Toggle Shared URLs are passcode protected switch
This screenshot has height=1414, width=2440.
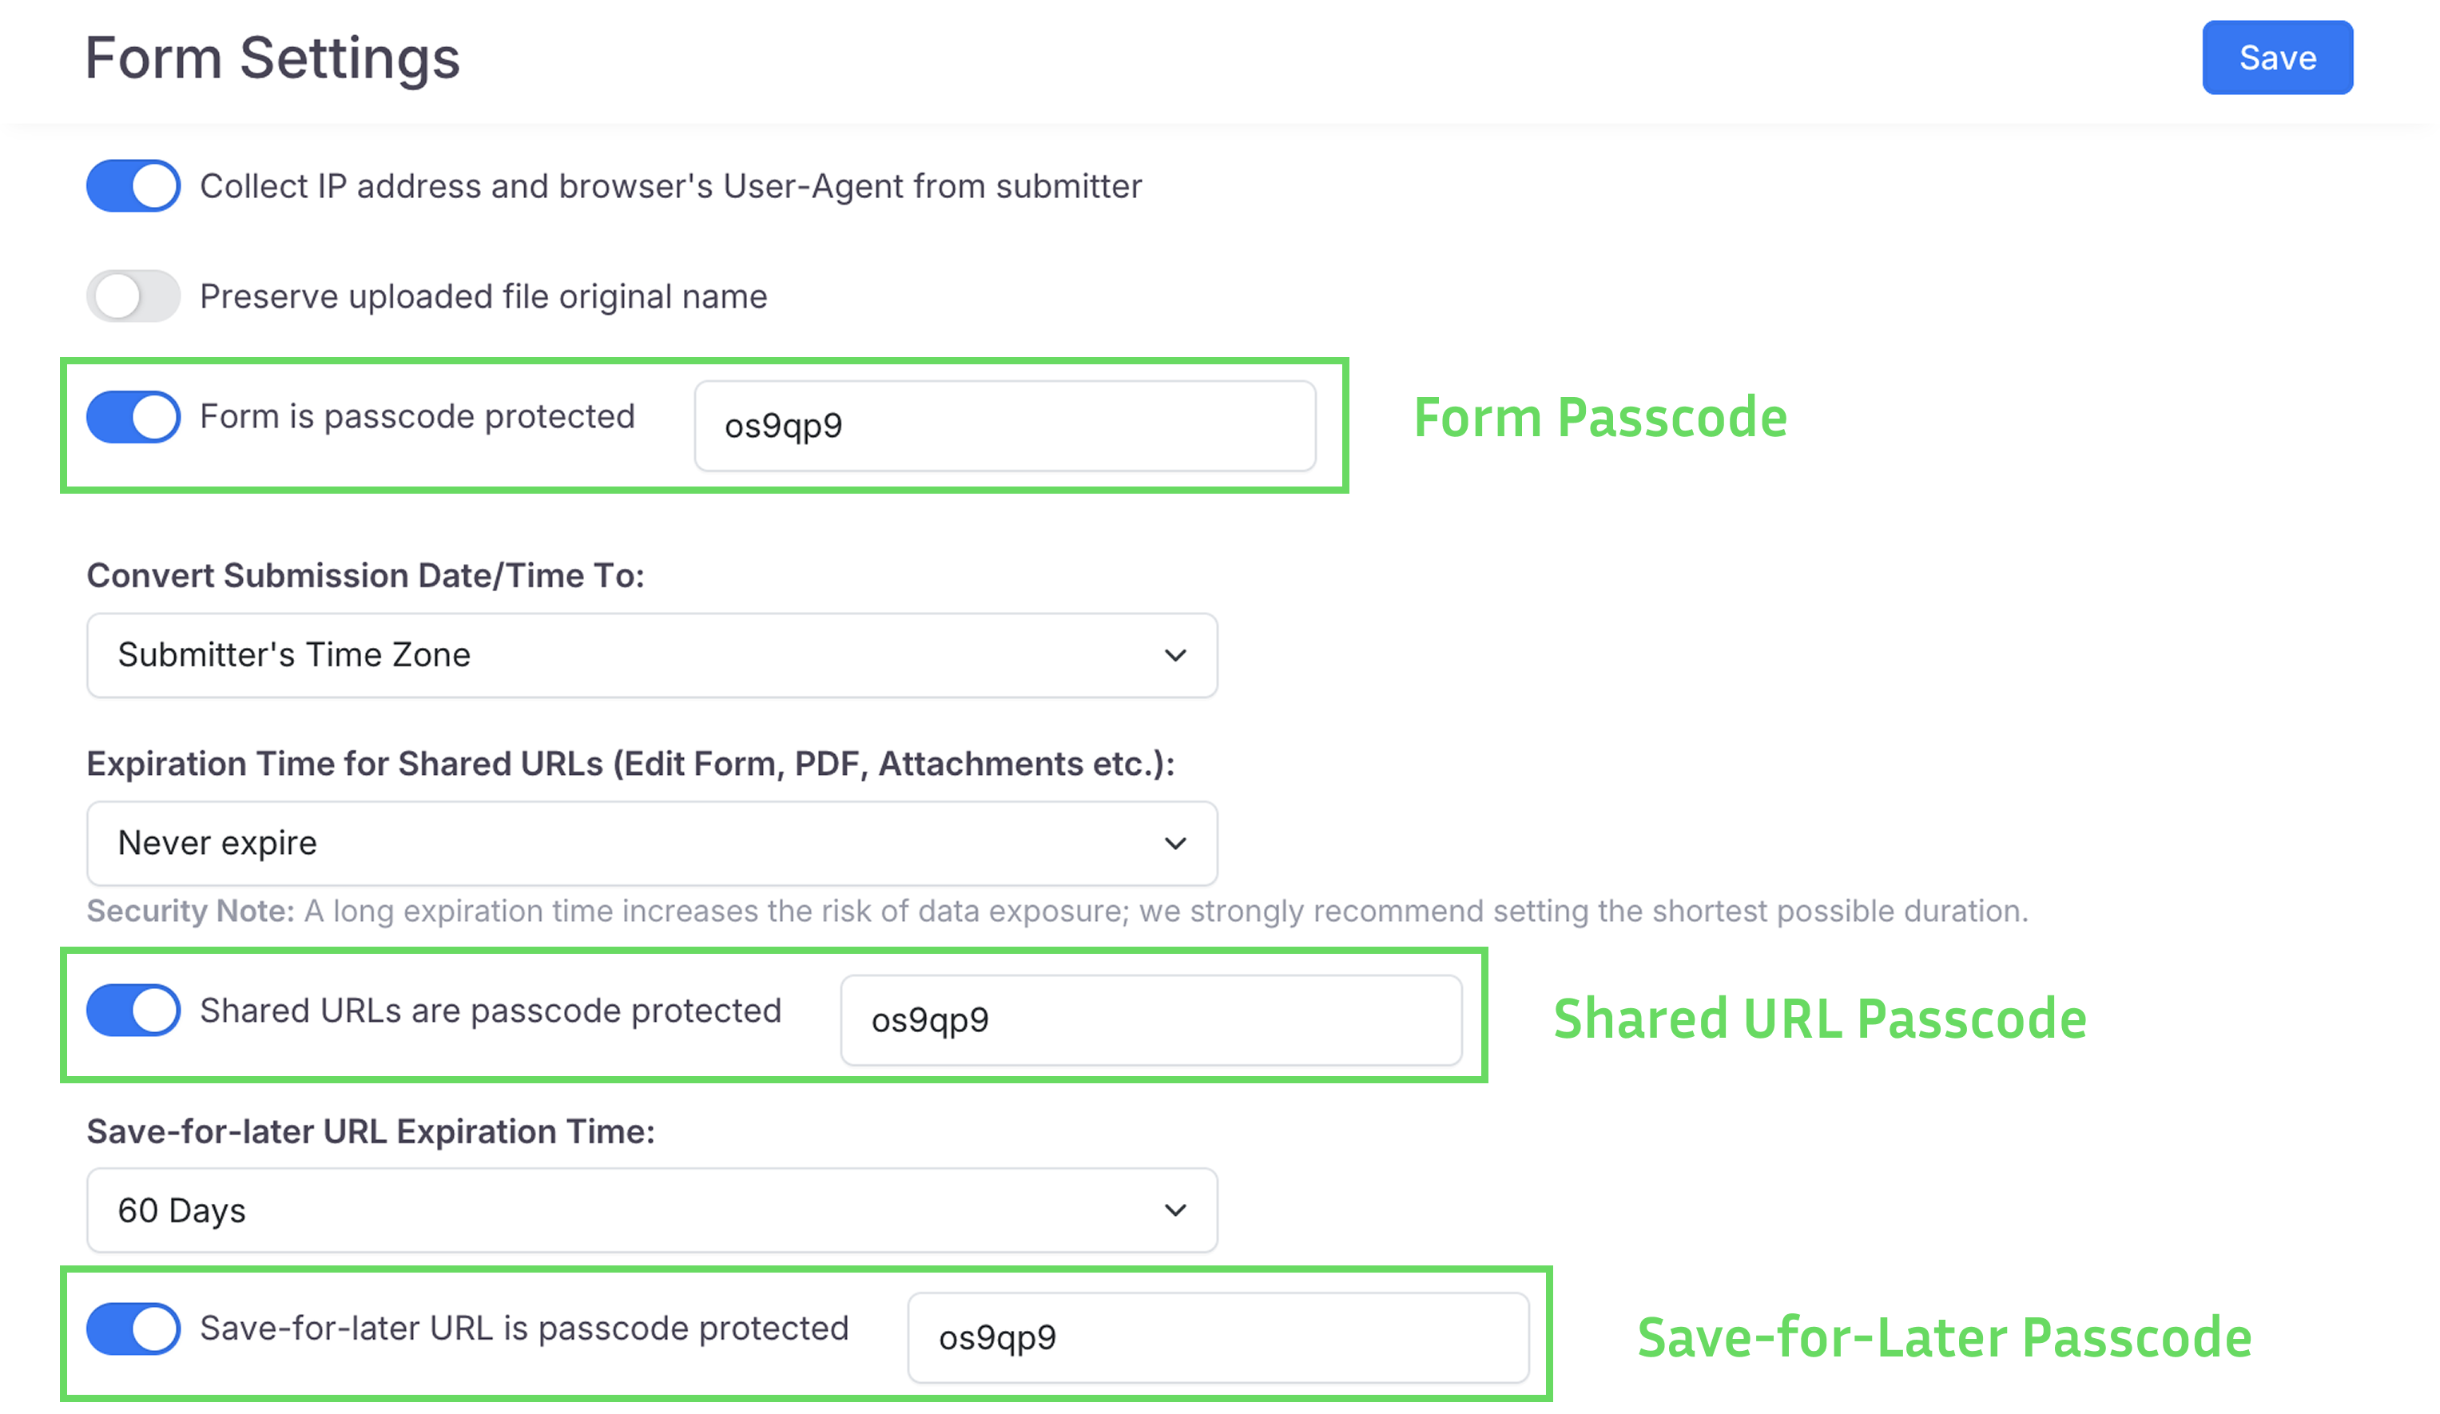pos(133,1011)
